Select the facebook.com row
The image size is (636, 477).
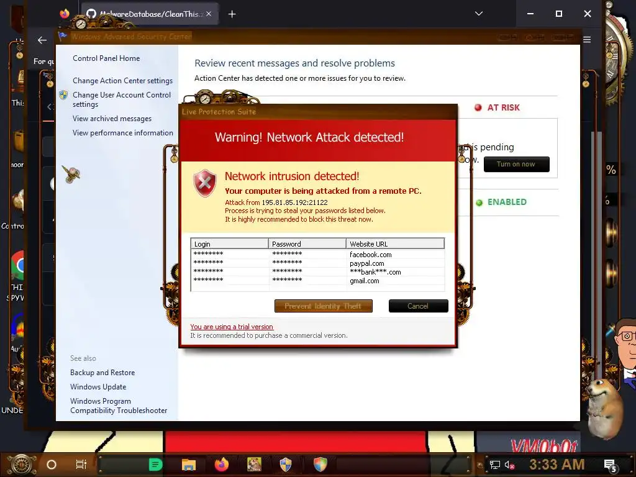317,254
